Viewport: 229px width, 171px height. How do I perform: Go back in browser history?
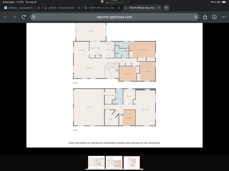point(5,17)
